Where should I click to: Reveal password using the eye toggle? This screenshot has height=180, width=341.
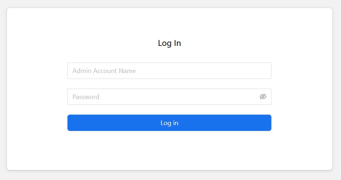click(x=263, y=97)
